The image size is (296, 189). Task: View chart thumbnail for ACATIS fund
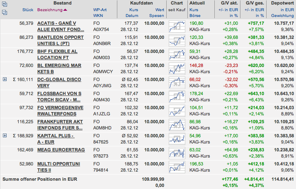(177, 26)
